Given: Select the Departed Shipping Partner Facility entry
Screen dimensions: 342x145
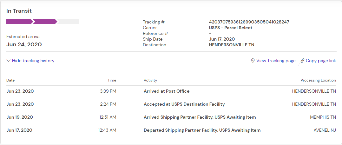Looking at the screenshot, I should (202, 130).
